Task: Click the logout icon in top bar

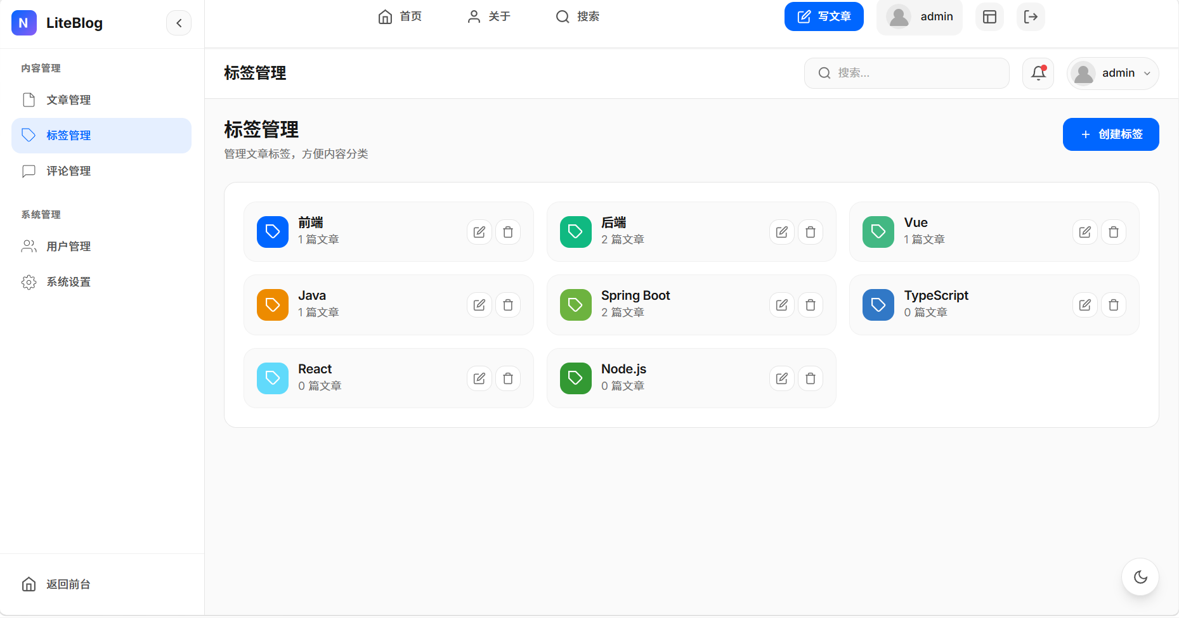Action: tap(1031, 17)
